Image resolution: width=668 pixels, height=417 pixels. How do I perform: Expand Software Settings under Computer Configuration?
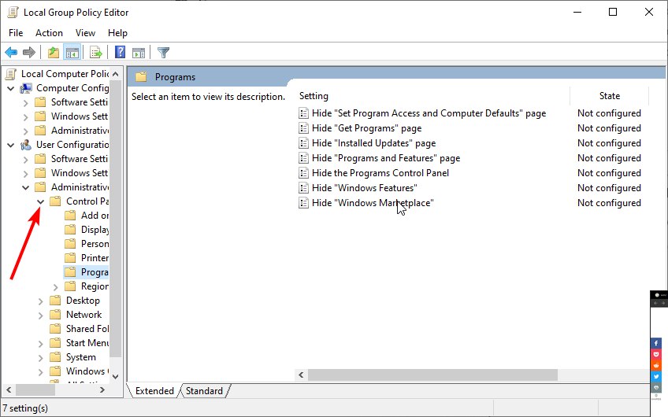point(25,102)
